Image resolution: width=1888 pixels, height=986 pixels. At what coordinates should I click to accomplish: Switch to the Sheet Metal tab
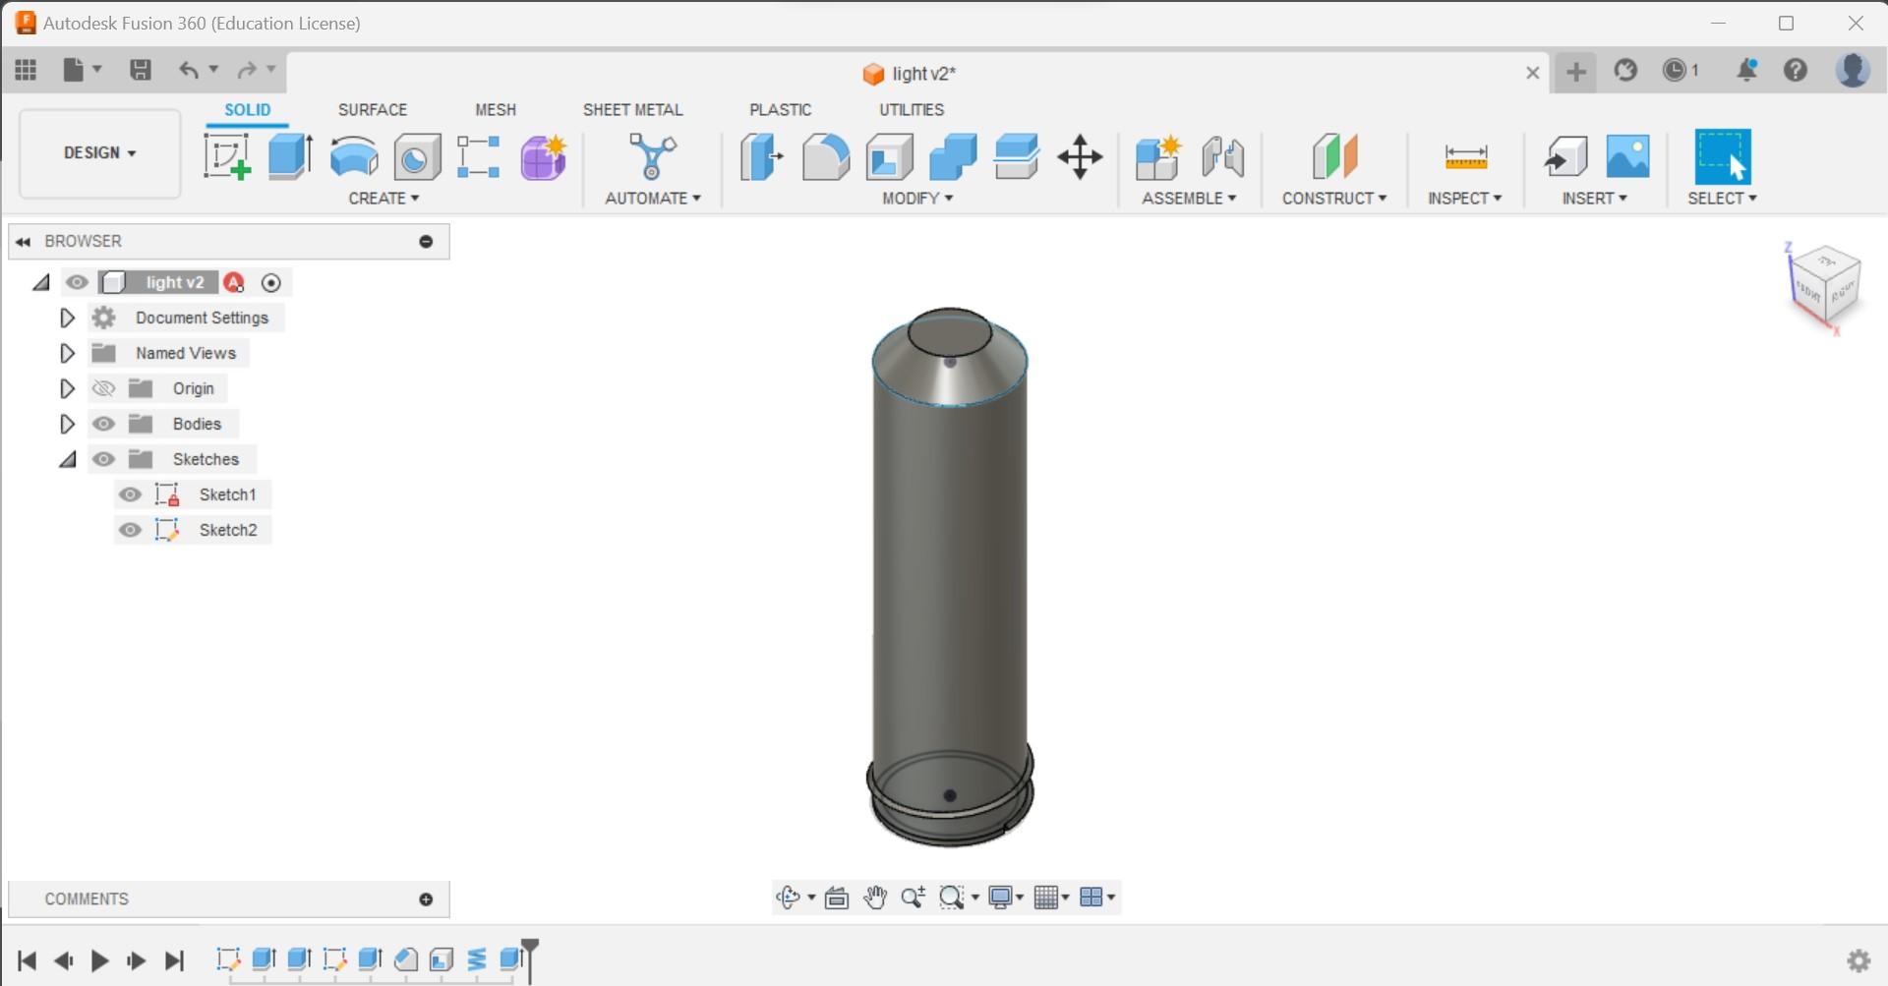(632, 109)
